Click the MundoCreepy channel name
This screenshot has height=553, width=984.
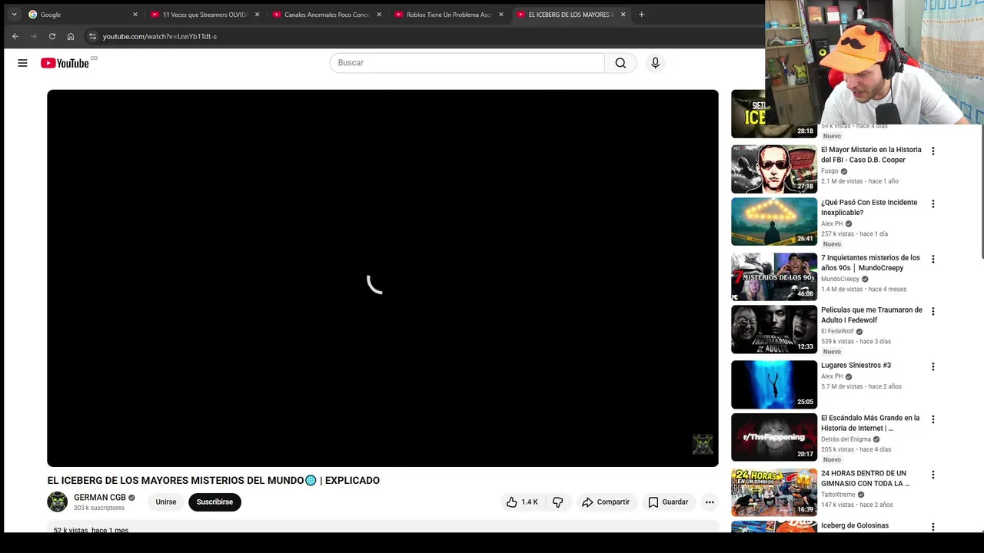click(840, 280)
